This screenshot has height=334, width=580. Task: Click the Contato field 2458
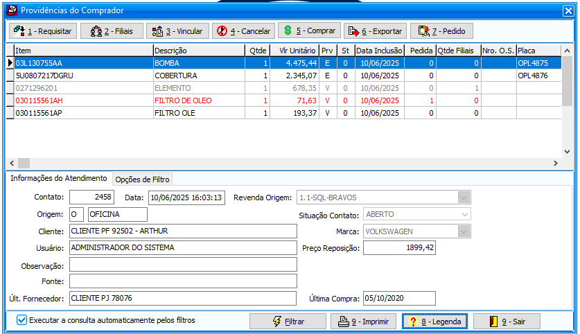pyautogui.click(x=91, y=197)
